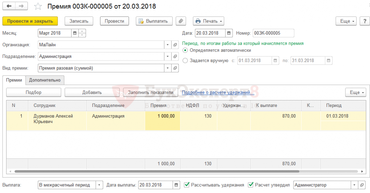
Task: Expand the Выплата dropdown list
Action: [x=99, y=185]
